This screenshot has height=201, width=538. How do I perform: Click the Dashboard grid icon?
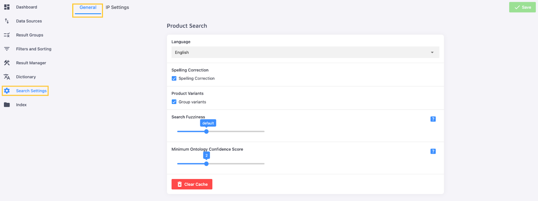(x=7, y=7)
